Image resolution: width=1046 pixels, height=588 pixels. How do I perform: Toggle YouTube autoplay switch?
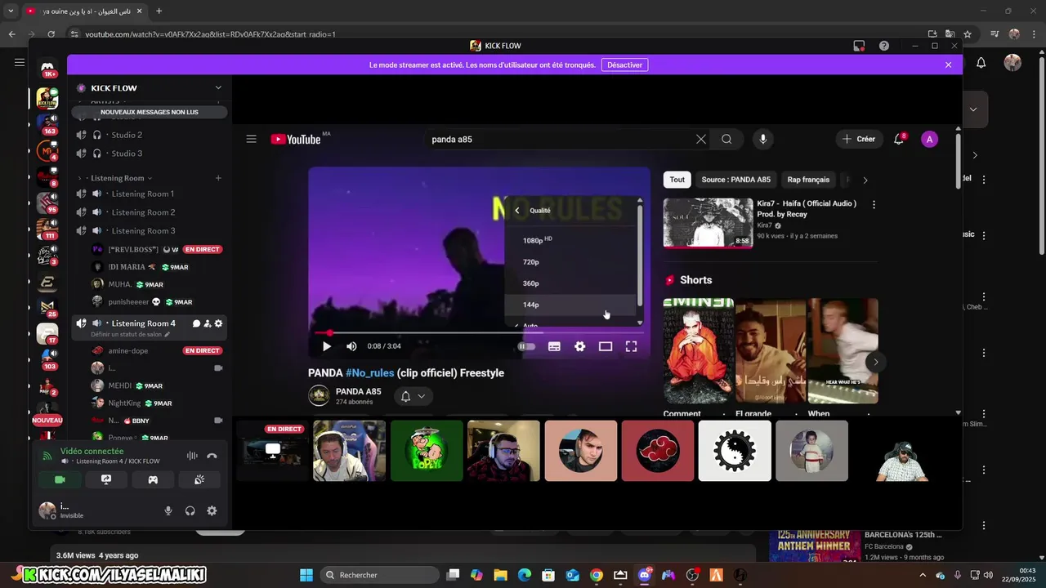click(x=527, y=346)
